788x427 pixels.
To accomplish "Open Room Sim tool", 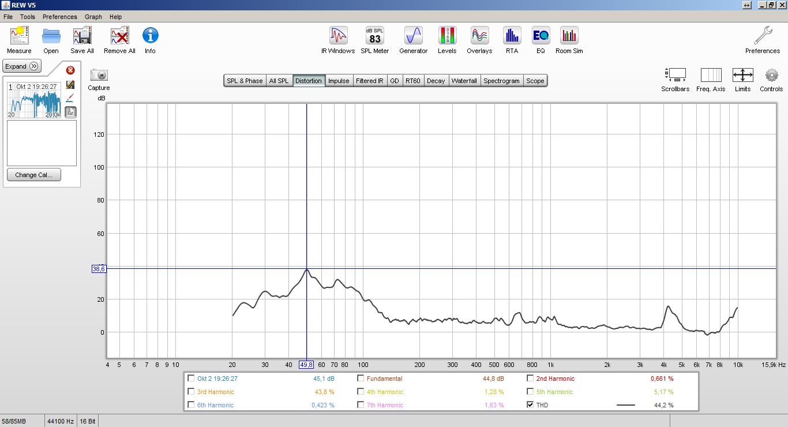I will 569,36.
